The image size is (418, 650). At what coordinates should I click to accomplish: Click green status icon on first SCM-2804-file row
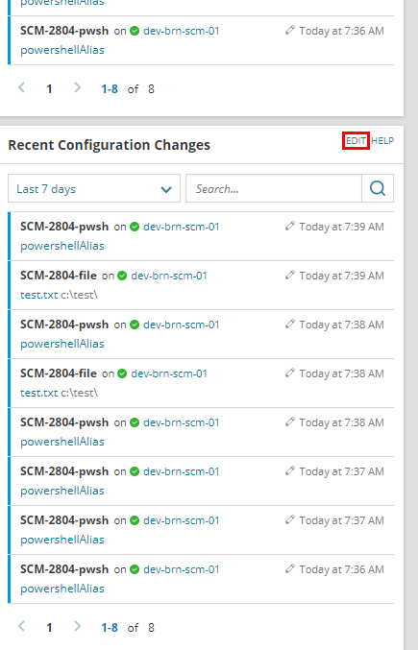coord(122,276)
